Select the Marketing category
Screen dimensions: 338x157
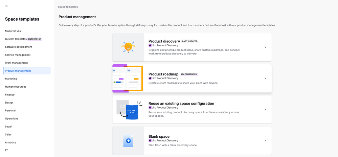pyautogui.click(x=11, y=79)
